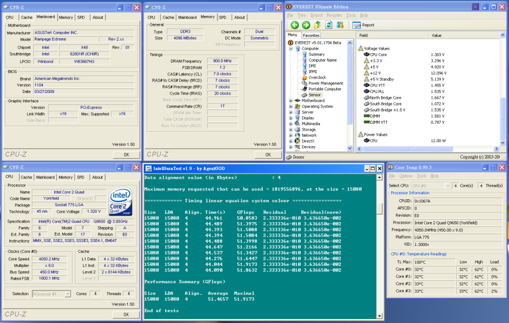Click OK in the Memory CPU-Z window

268,155
